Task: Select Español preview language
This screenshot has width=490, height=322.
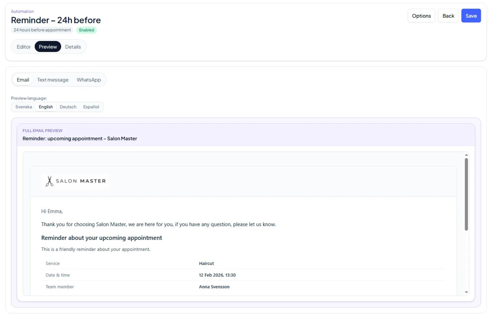Action: [x=91, y=107]
